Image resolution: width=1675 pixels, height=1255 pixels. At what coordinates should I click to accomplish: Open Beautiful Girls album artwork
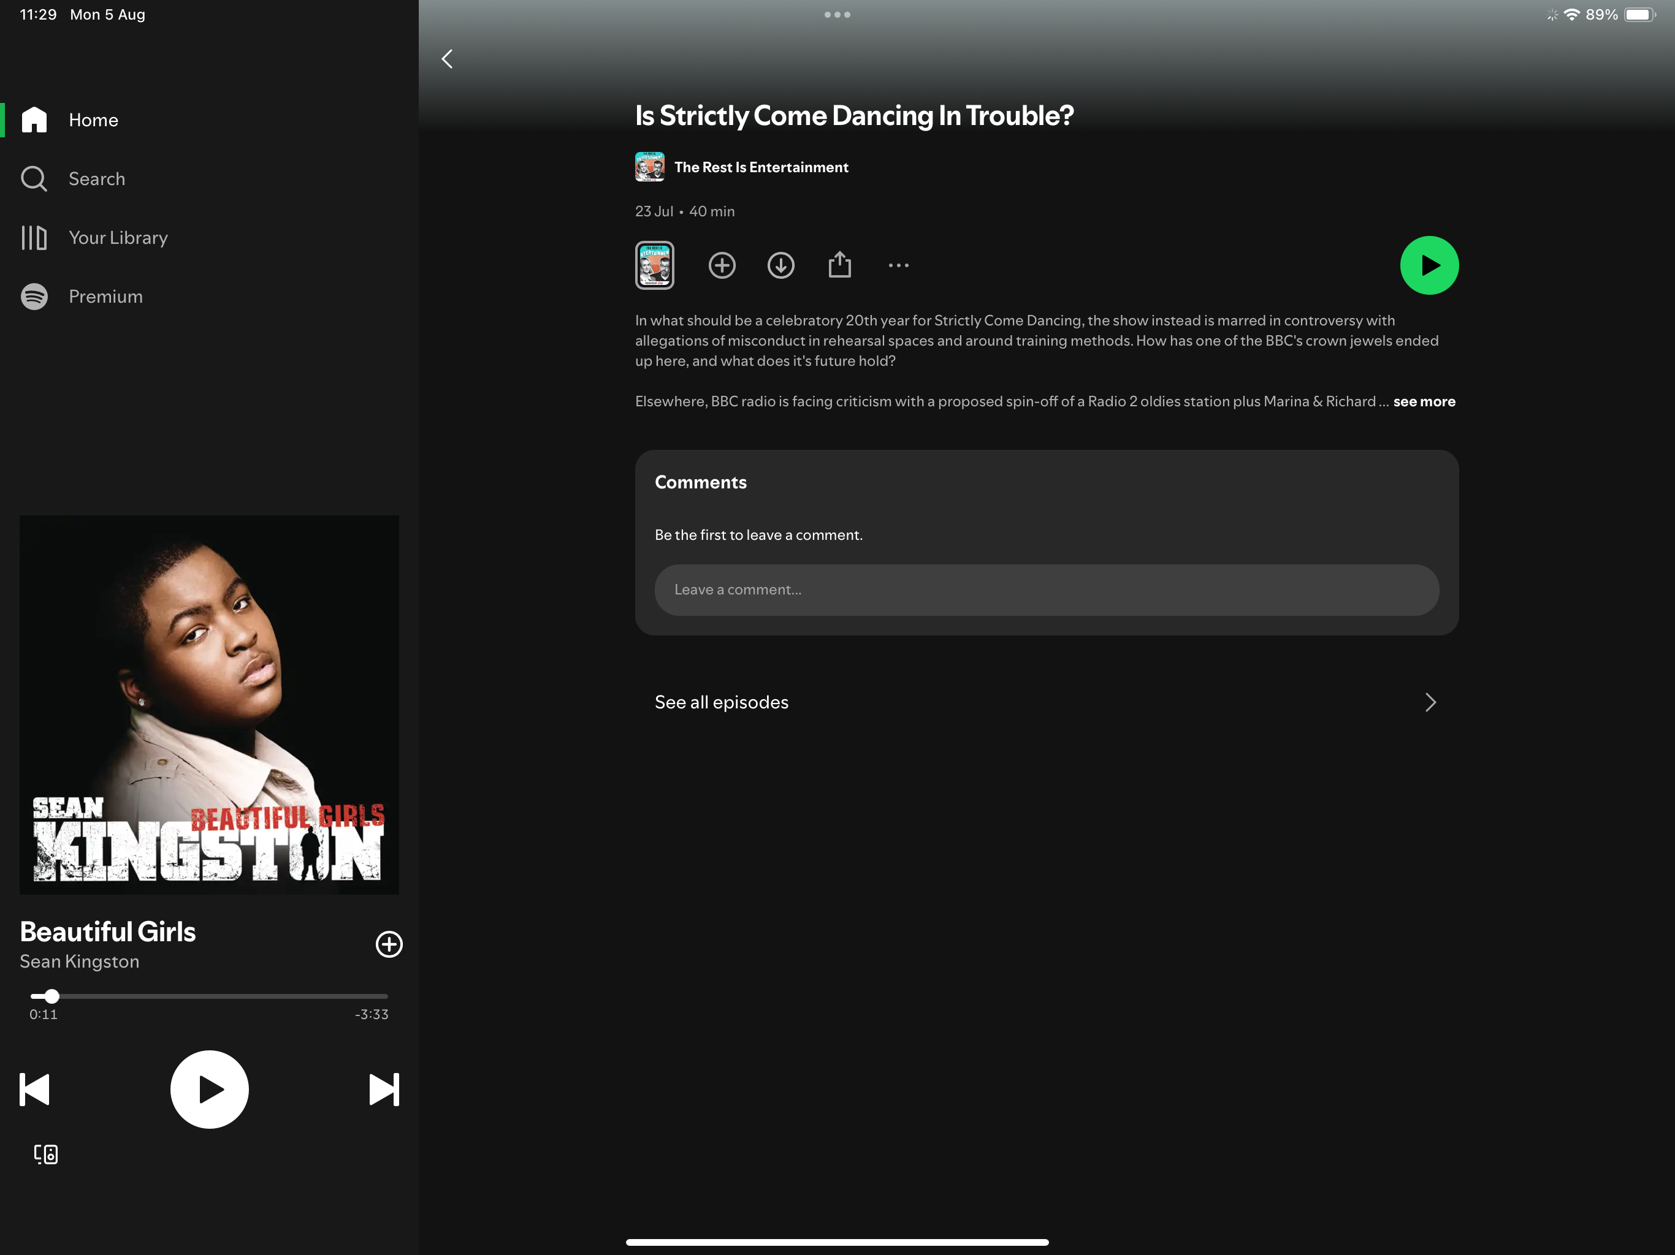pos(209,705)
